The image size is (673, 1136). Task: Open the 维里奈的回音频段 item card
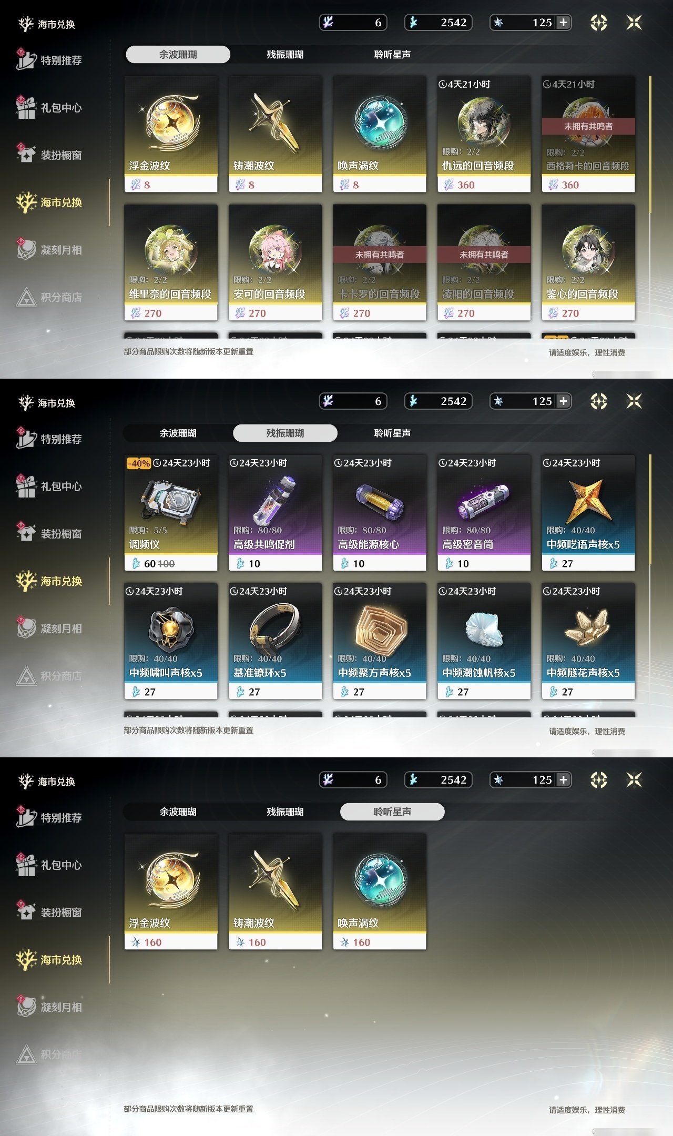click(x=171, y=262)
